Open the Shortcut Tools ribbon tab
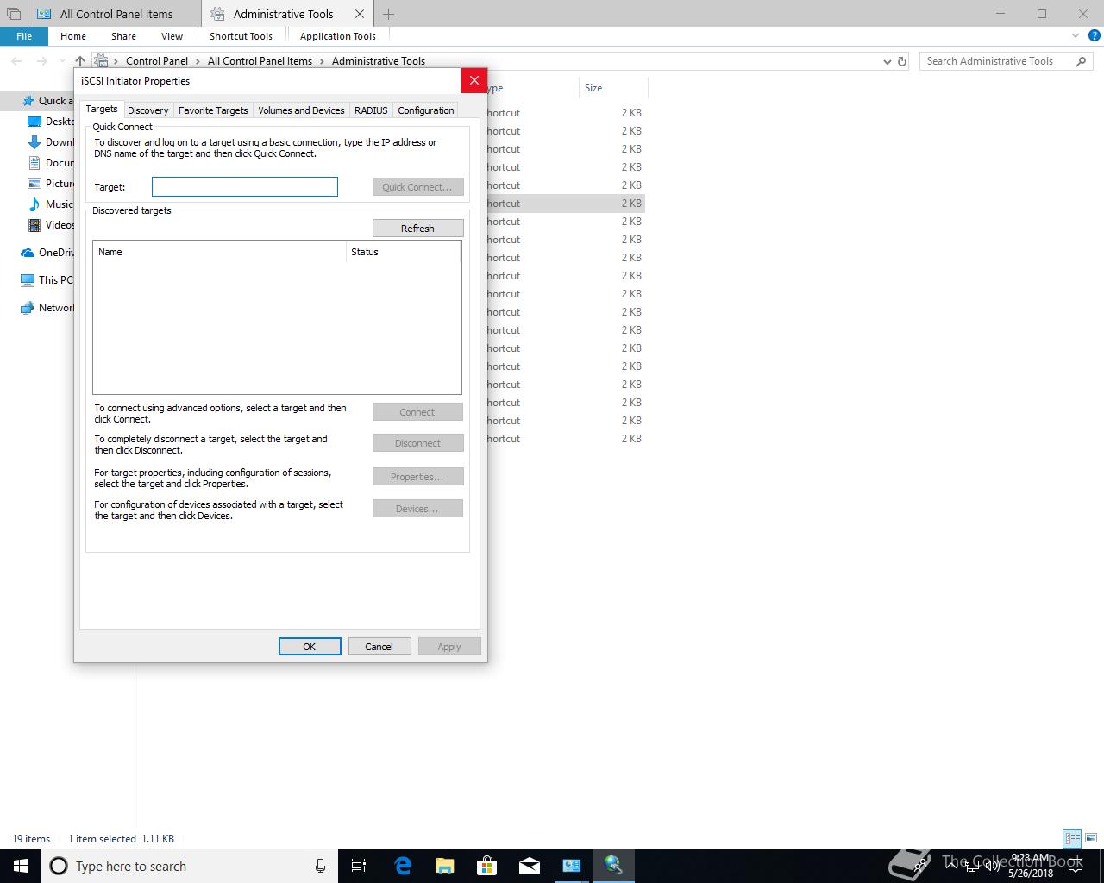The image size is (1104, 883). tap(241, 36)
